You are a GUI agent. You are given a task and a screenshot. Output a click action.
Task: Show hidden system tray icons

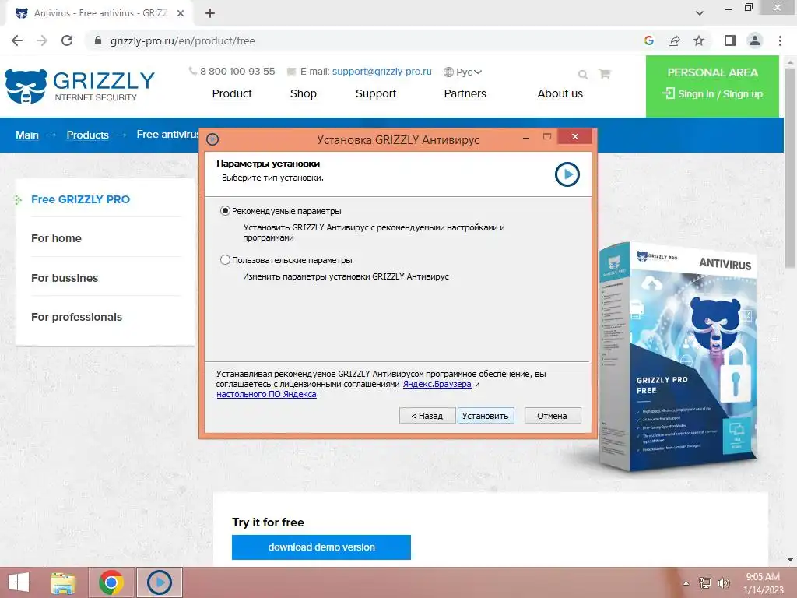[x=686, y=583]
